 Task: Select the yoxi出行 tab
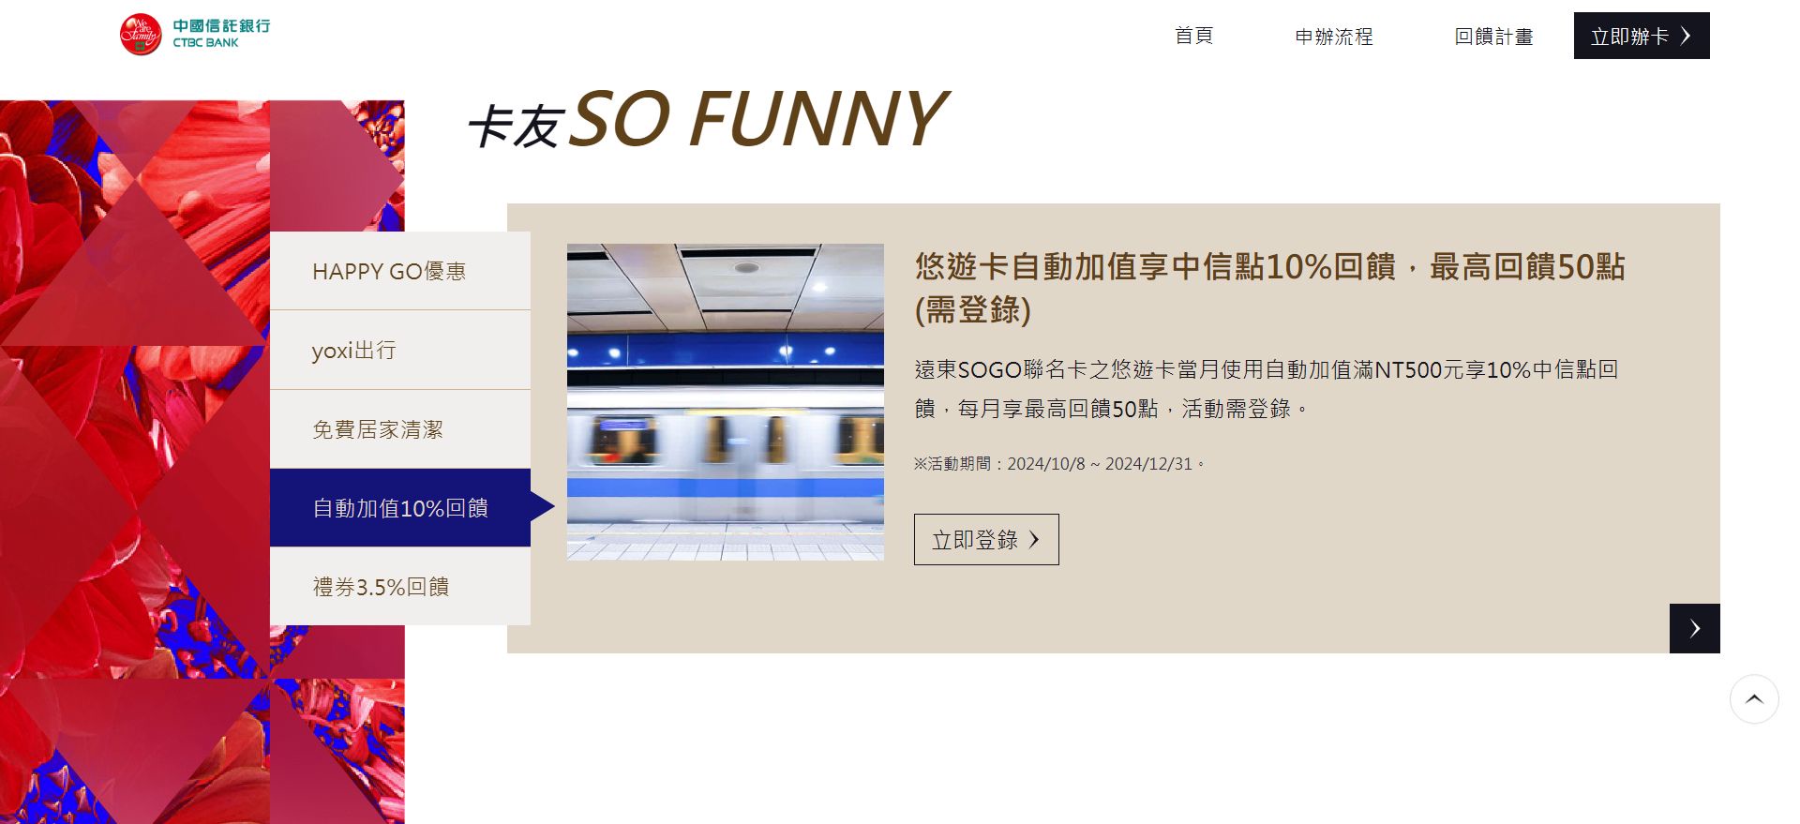click(x=400, y=350)
